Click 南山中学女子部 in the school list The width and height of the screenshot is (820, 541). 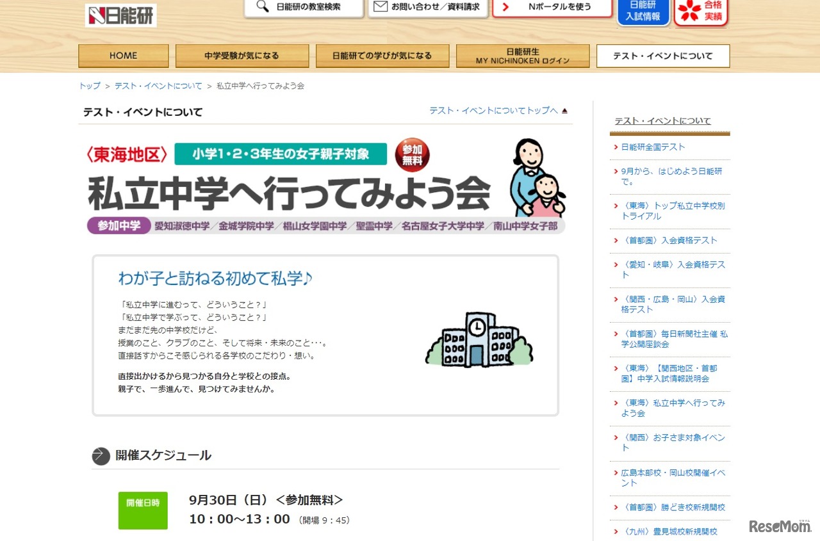525,227
